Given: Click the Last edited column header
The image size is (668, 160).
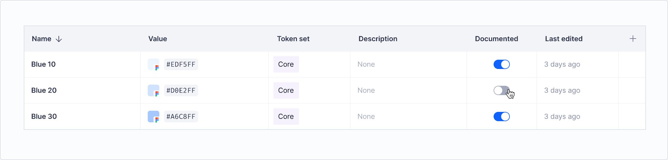Looking at the screenshot, I should tap(564, 39).
